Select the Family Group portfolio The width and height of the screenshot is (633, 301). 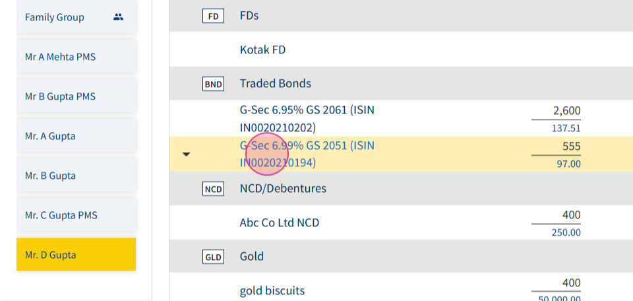(76, 17)
